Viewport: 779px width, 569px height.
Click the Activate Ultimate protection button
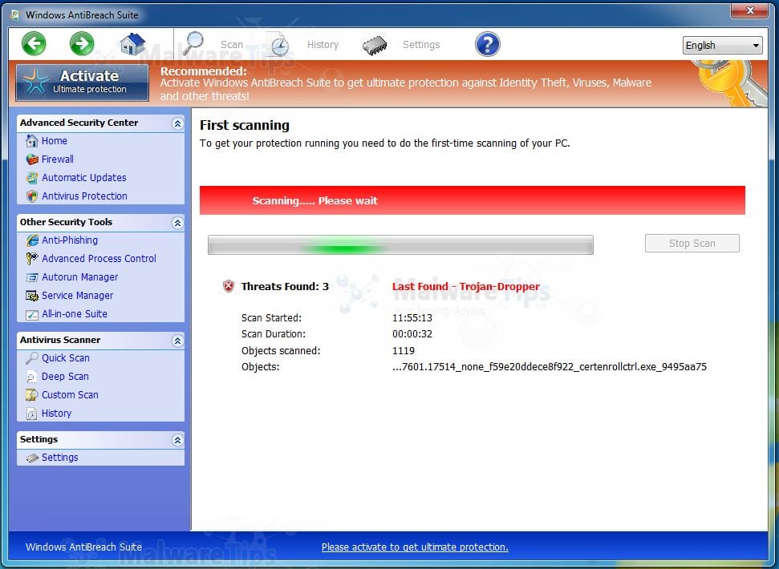pyautogui.click(x=83, y=83)
